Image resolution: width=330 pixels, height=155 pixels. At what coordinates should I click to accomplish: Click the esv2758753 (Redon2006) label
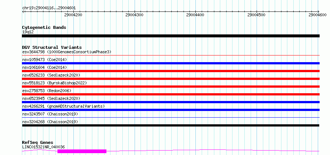pyautogui.click(x=47, y=91)
